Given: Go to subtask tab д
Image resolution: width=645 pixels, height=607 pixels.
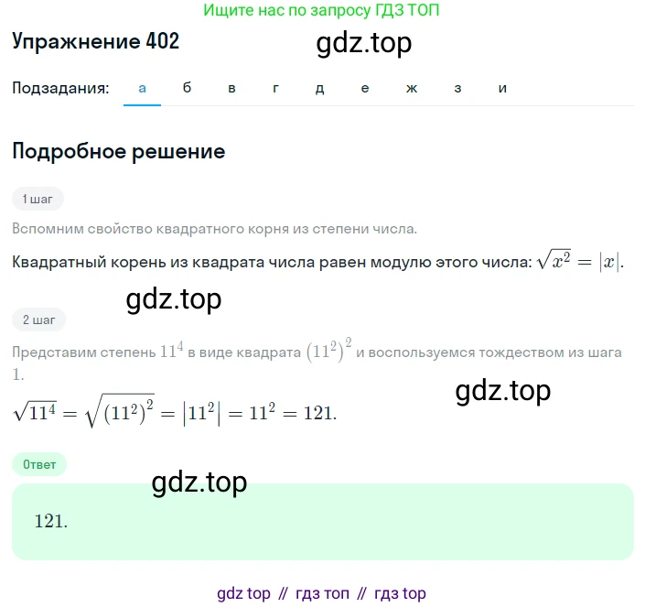Looking at the screenshot, I should [319, 88].
